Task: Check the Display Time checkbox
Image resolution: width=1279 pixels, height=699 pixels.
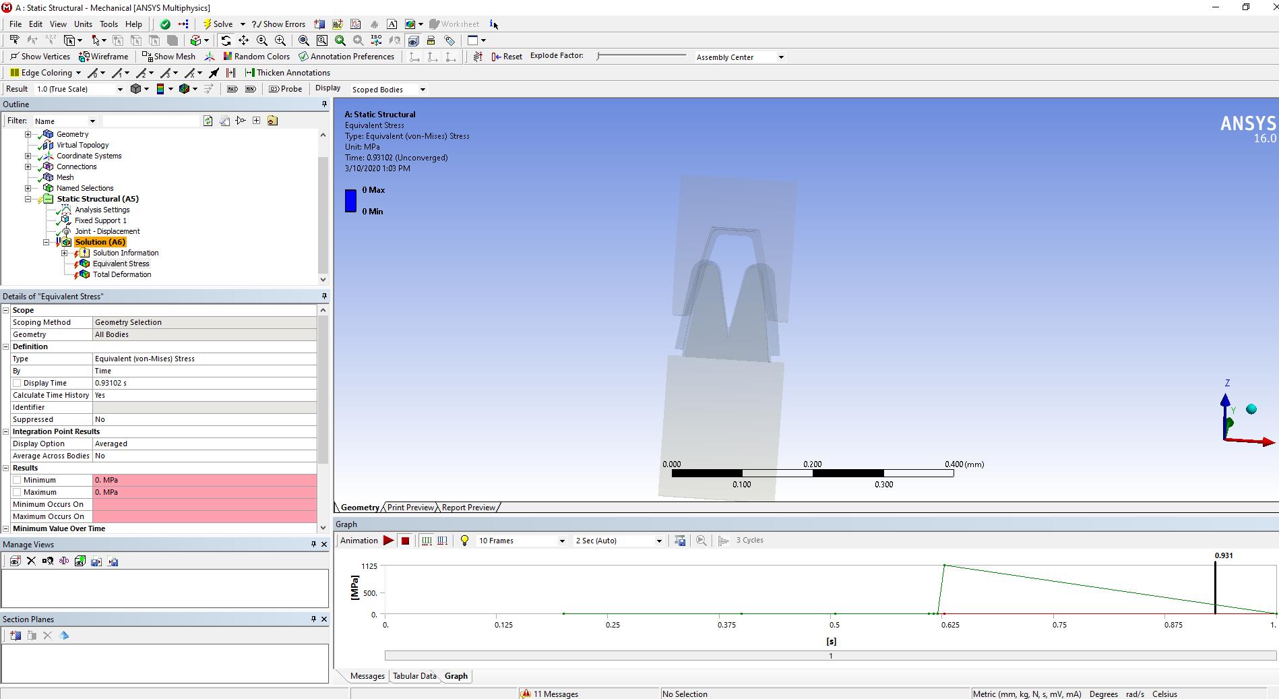Action: (18, 383)
